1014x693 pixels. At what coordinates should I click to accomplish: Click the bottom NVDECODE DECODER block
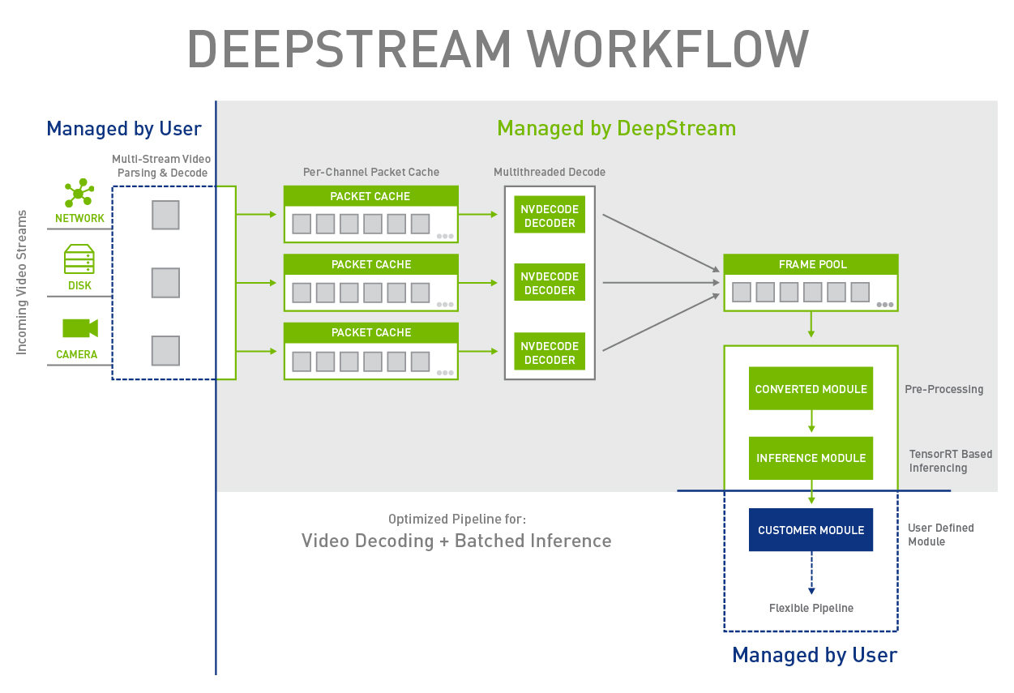(549, 351)
